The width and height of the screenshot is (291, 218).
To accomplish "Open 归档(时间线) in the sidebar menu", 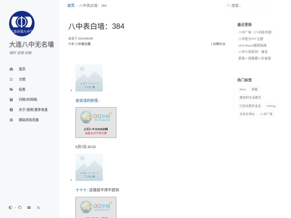I will coord(28,100).
